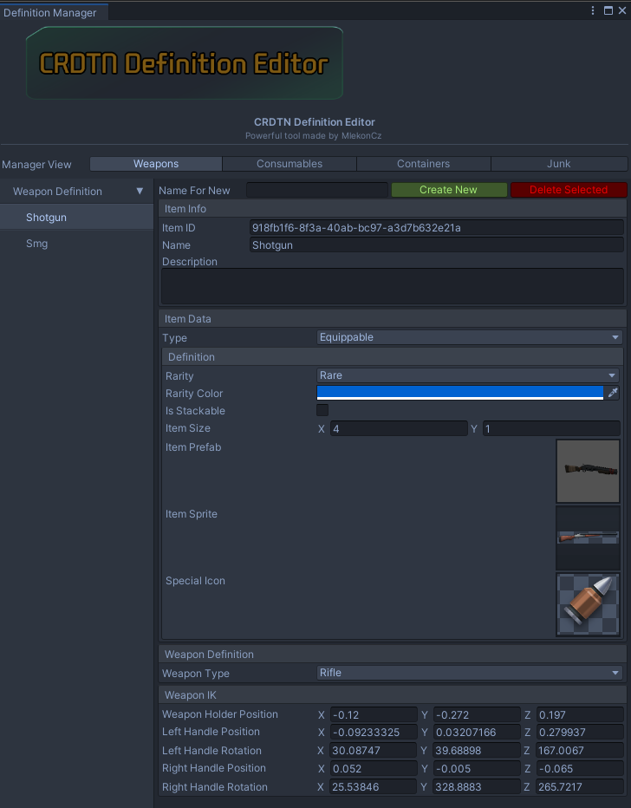
Task: Close the Definition Manager window
Action: pos(621,10)
